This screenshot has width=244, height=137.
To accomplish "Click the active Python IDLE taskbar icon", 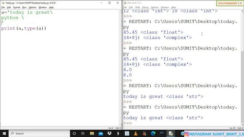I will pyautogui.click(x=171, y=134).
